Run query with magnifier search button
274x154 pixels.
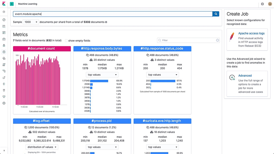pos(216,14)
